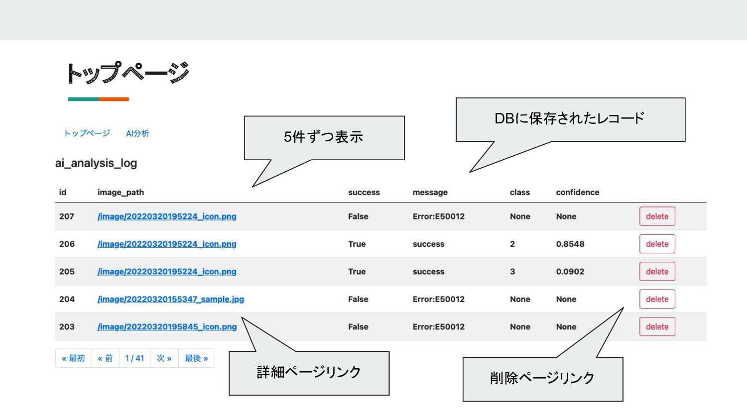
Task: Click the id cell 207
Action: click(x=67, y=216)
